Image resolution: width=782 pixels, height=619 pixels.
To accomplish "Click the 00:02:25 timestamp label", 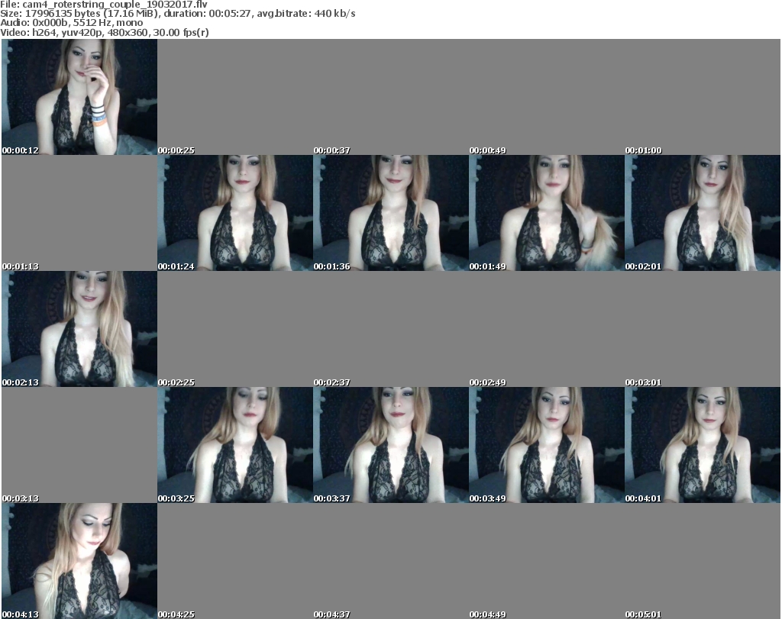I will click(x=176, y=382).
